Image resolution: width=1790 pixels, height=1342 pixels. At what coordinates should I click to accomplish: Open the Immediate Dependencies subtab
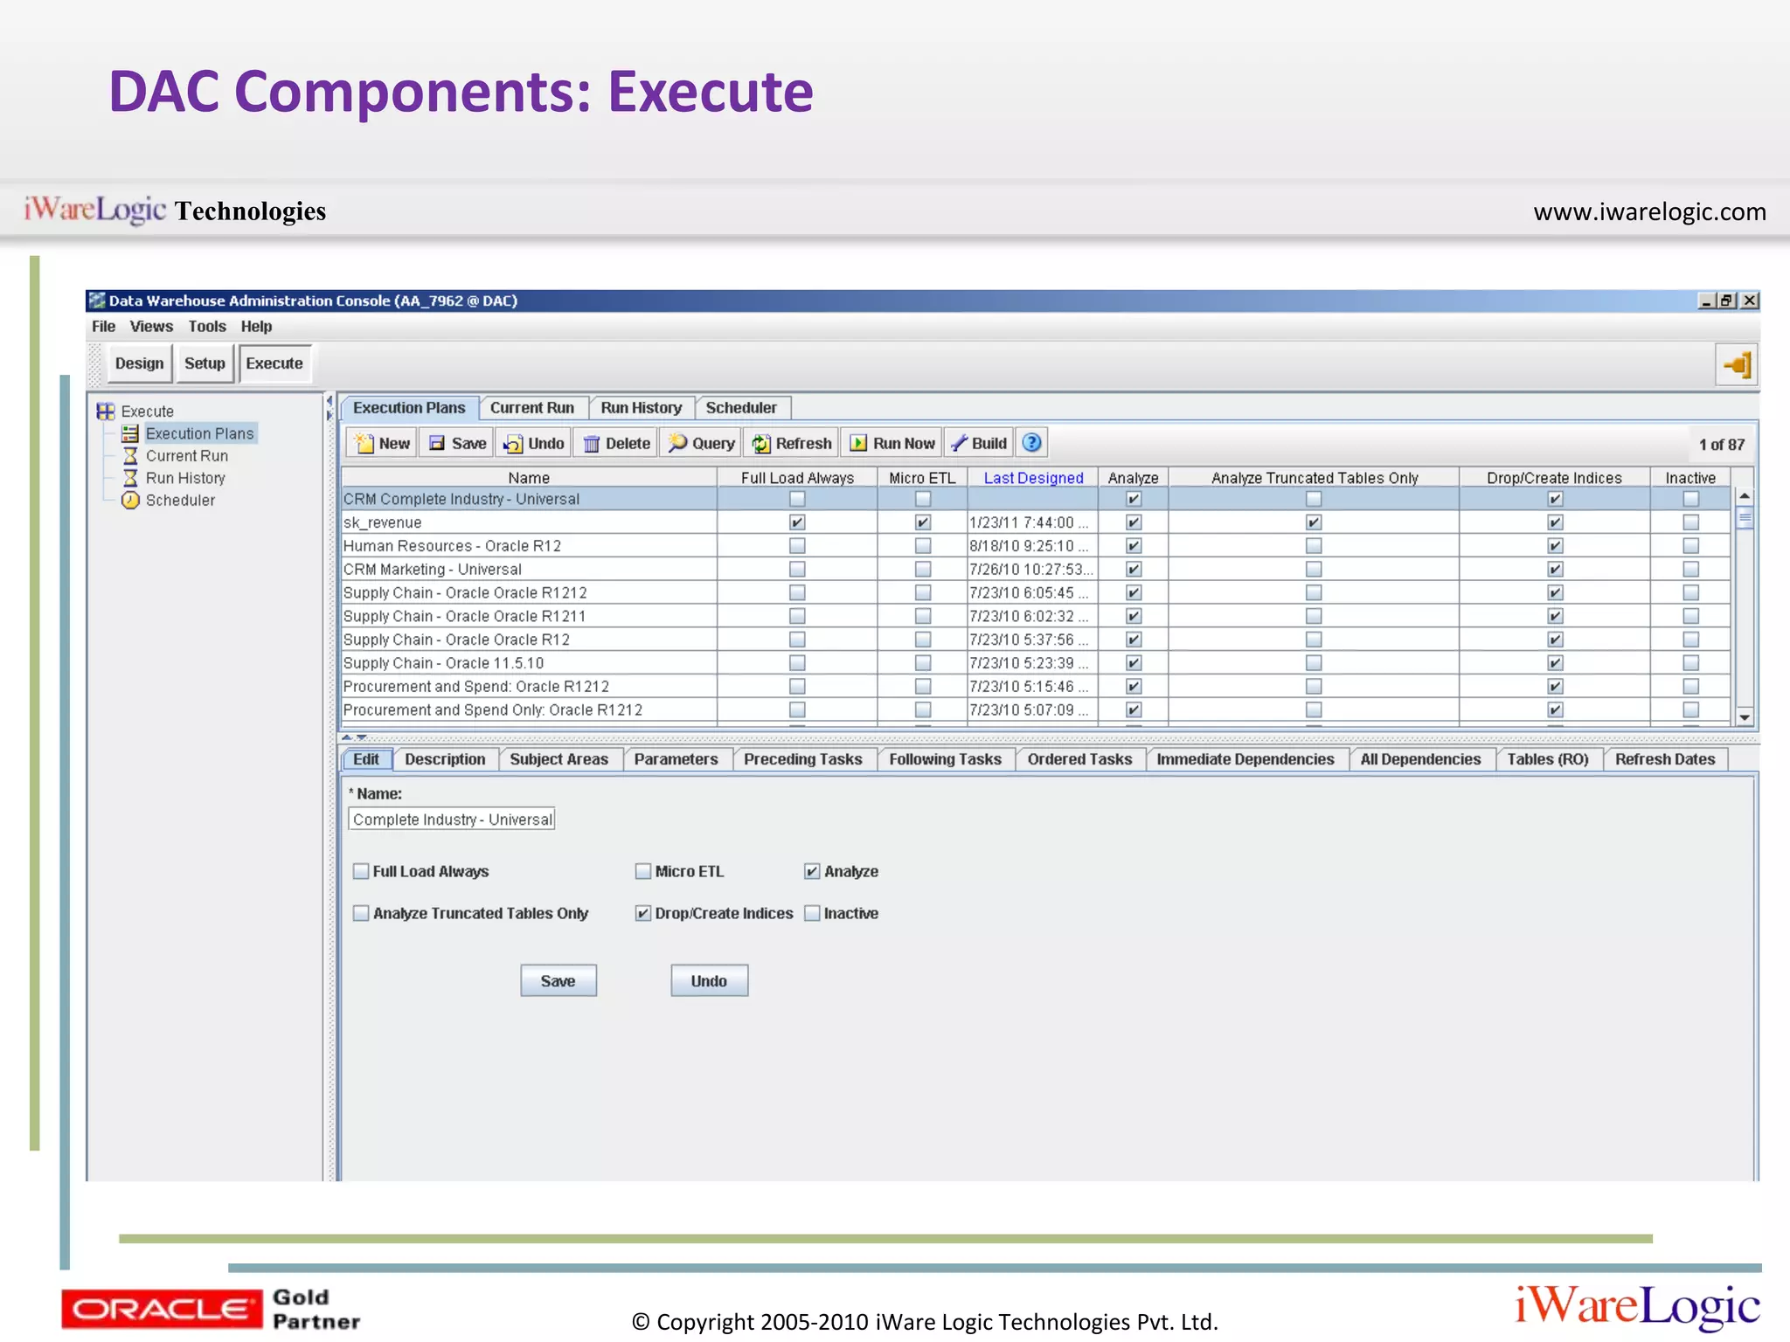(x=1245, y=759)
